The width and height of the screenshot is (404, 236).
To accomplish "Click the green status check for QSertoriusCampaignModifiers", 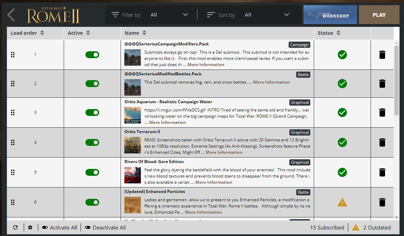I will [x=342, y=55].
